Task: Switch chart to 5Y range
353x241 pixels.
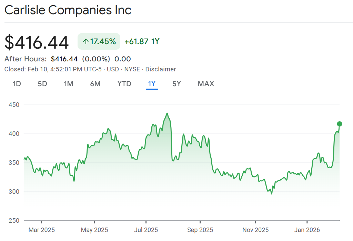Action: (x=176, y=84)
